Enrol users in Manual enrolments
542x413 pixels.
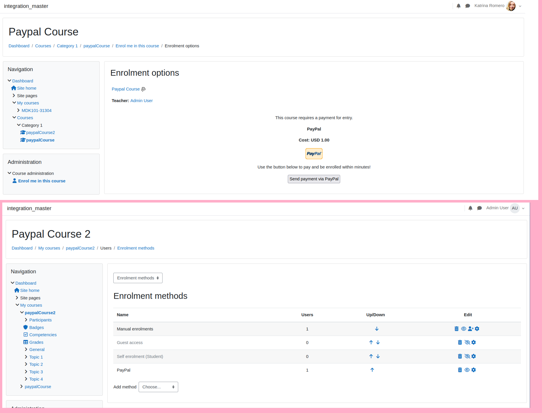click(x=471, y=329)
